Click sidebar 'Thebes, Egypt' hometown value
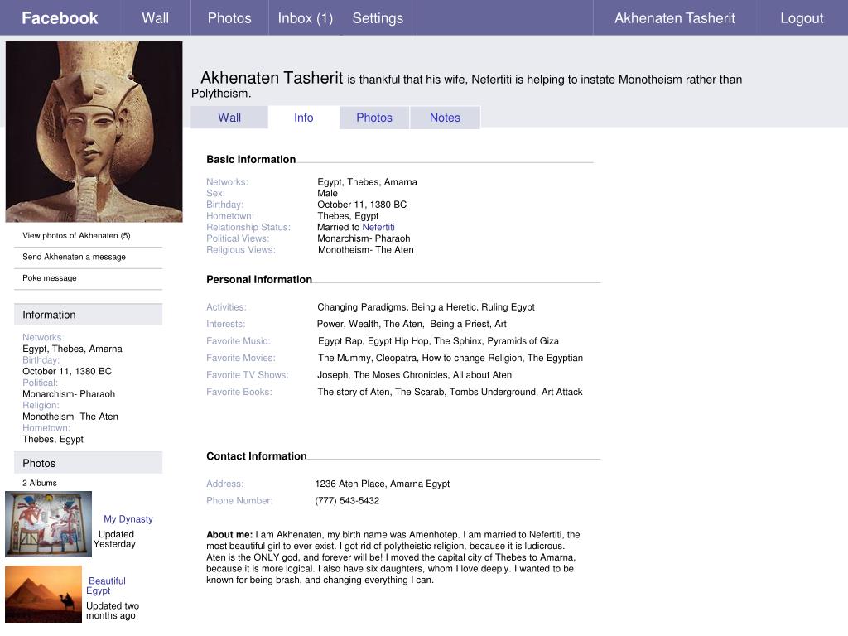Screen dimensions: 848x636 click(x=53, y=439)
